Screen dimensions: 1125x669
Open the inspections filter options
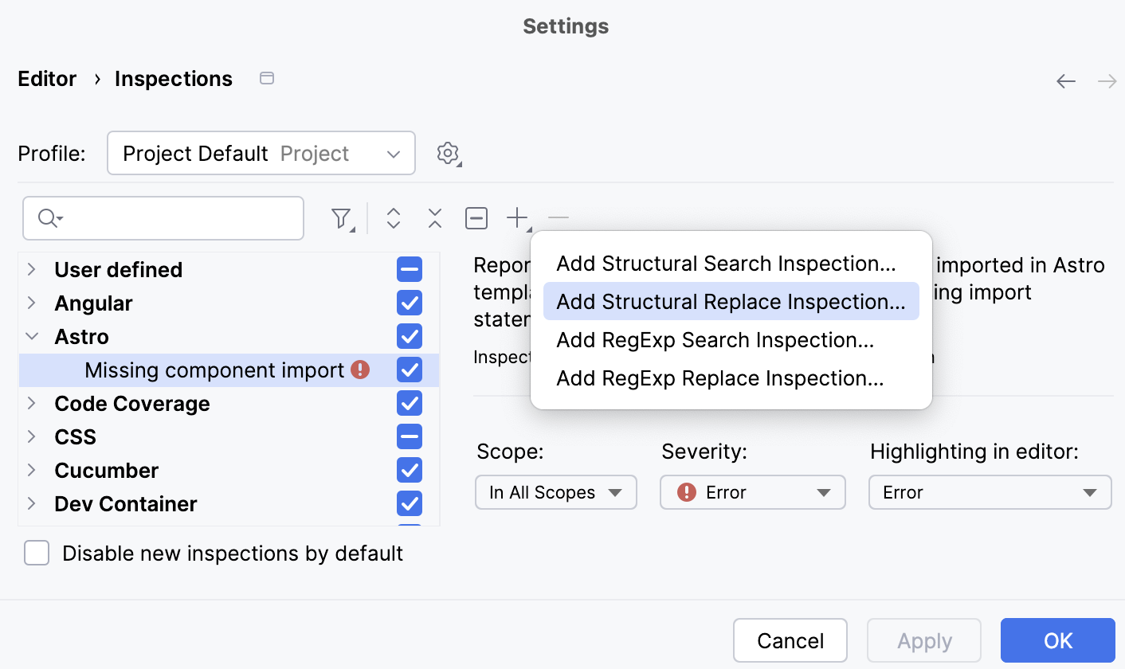341,217
